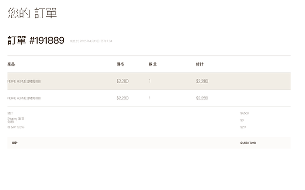Viewport: 305px width, 190px height.
Task: Click the $2,280 price in white row
Action: (x=122, y=98)
